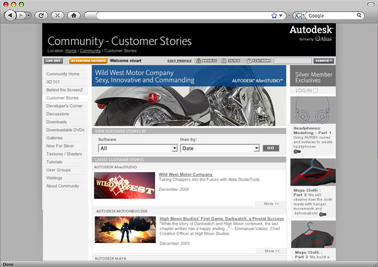Click the Platinum membership lock icon
The height and width of the screenshot is (267, 378).
tap(248, 61)
